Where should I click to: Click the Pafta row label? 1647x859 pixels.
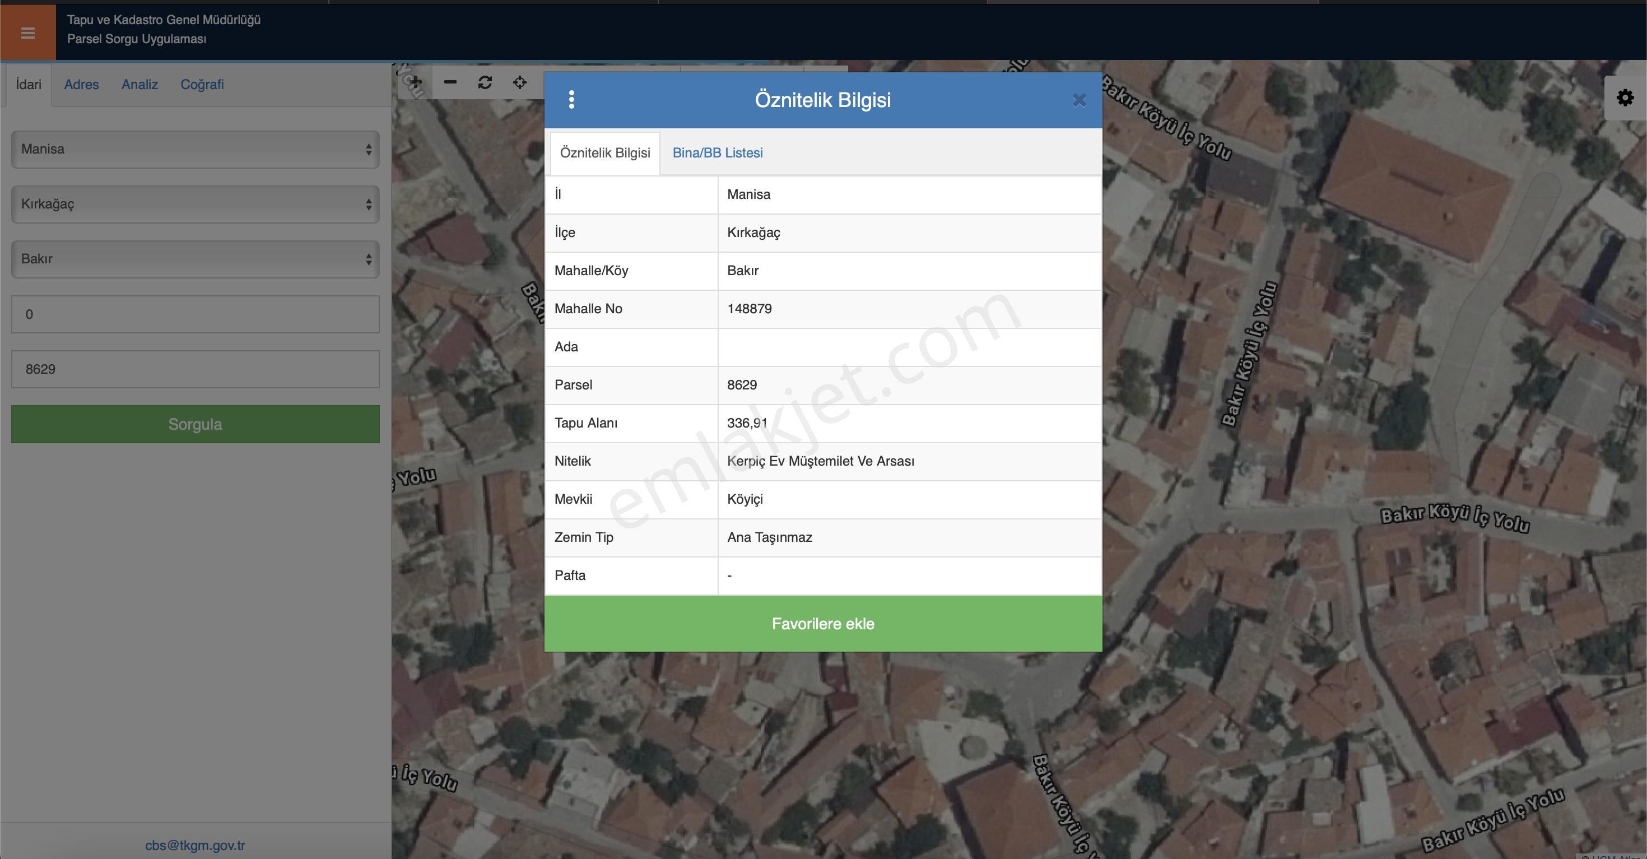coord(570,575)
